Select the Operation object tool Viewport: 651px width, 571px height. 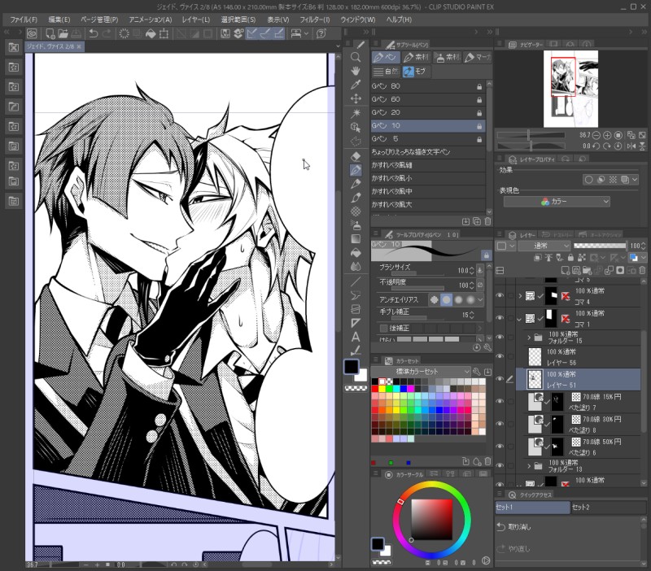point(356,127)
